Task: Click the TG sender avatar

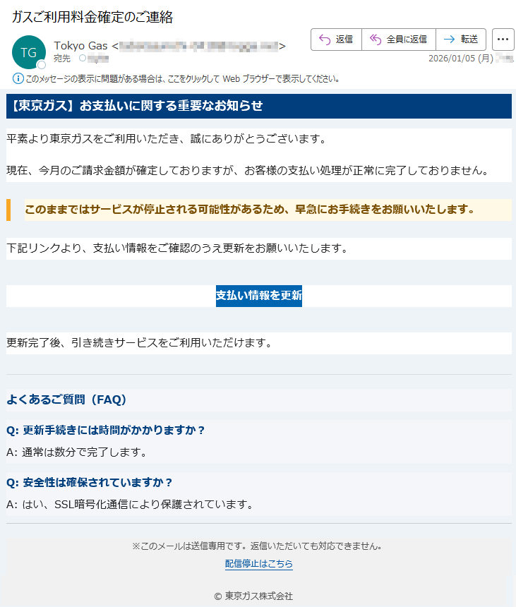Action: tap(28, 53)
